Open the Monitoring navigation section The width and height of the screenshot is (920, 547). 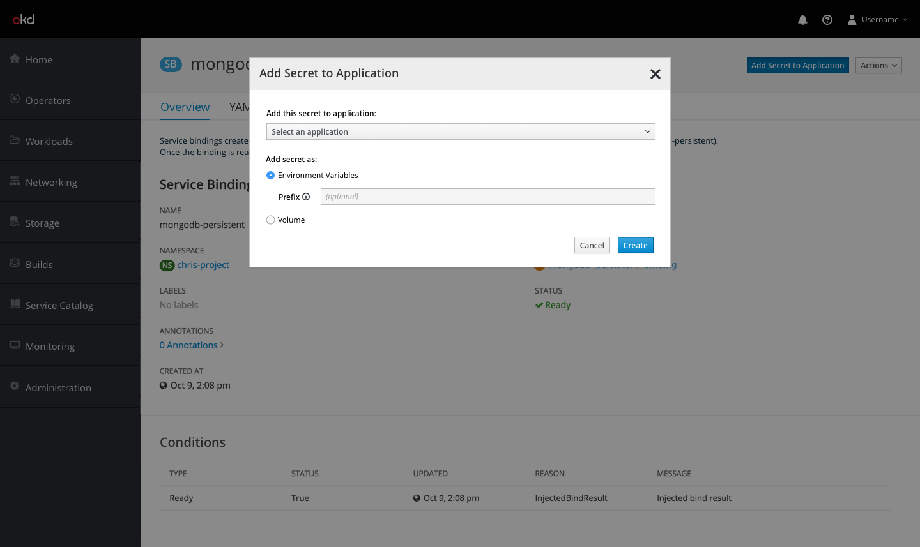[70, 346]
